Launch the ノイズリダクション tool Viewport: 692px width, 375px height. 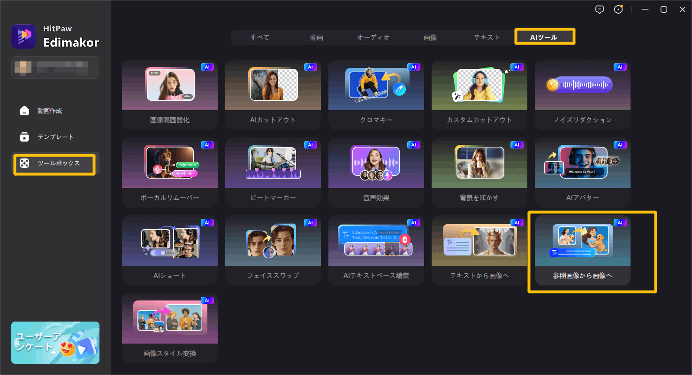click(x=582, y=94)
